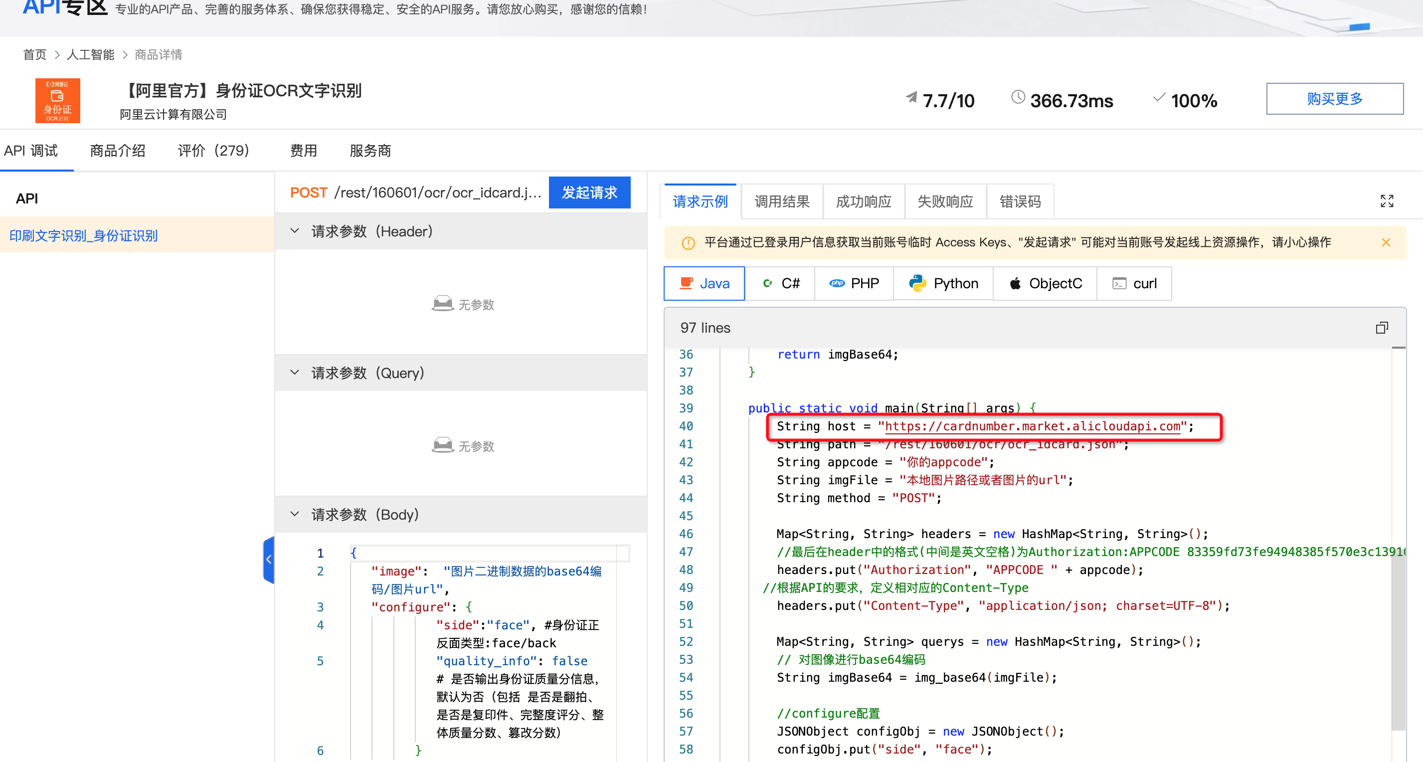Click the code editor vertical scrollbar

point(1398,539)
